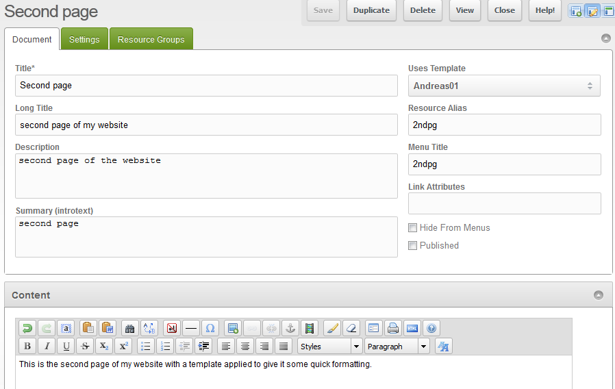Open the Styles dropdown in editor
This screenshot has height=389, width=615.
(x=329, y=347)
